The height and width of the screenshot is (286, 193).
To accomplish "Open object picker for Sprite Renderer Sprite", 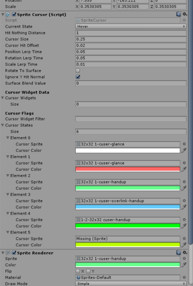I will 184,258.
